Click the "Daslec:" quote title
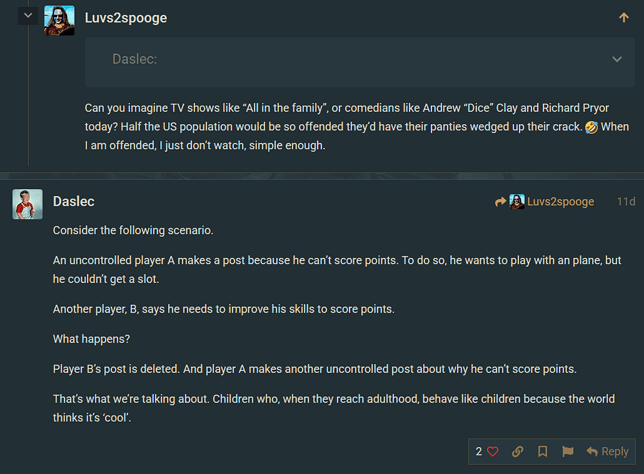644x474 pixels. pos(135,59)
